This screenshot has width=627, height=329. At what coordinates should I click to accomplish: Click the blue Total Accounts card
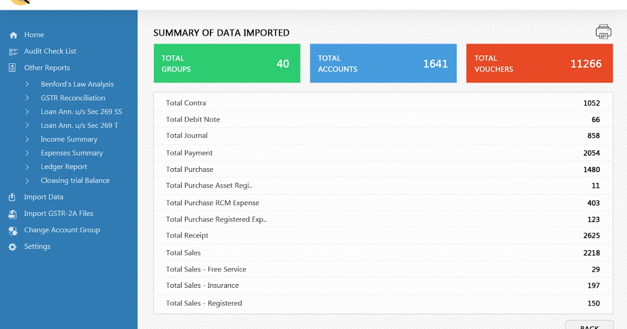(x=383, y=63)
